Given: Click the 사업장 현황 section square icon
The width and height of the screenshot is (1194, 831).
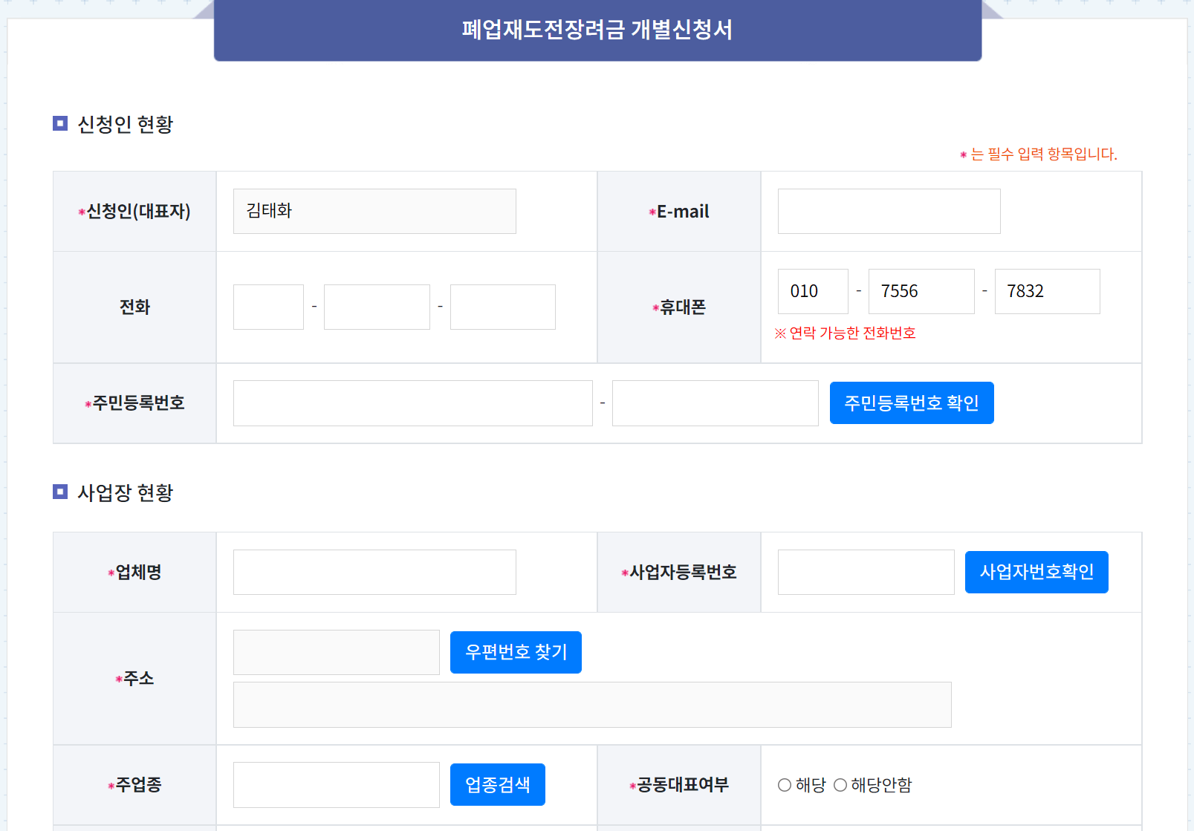Looking at the screenshot, I should [59, 492].
